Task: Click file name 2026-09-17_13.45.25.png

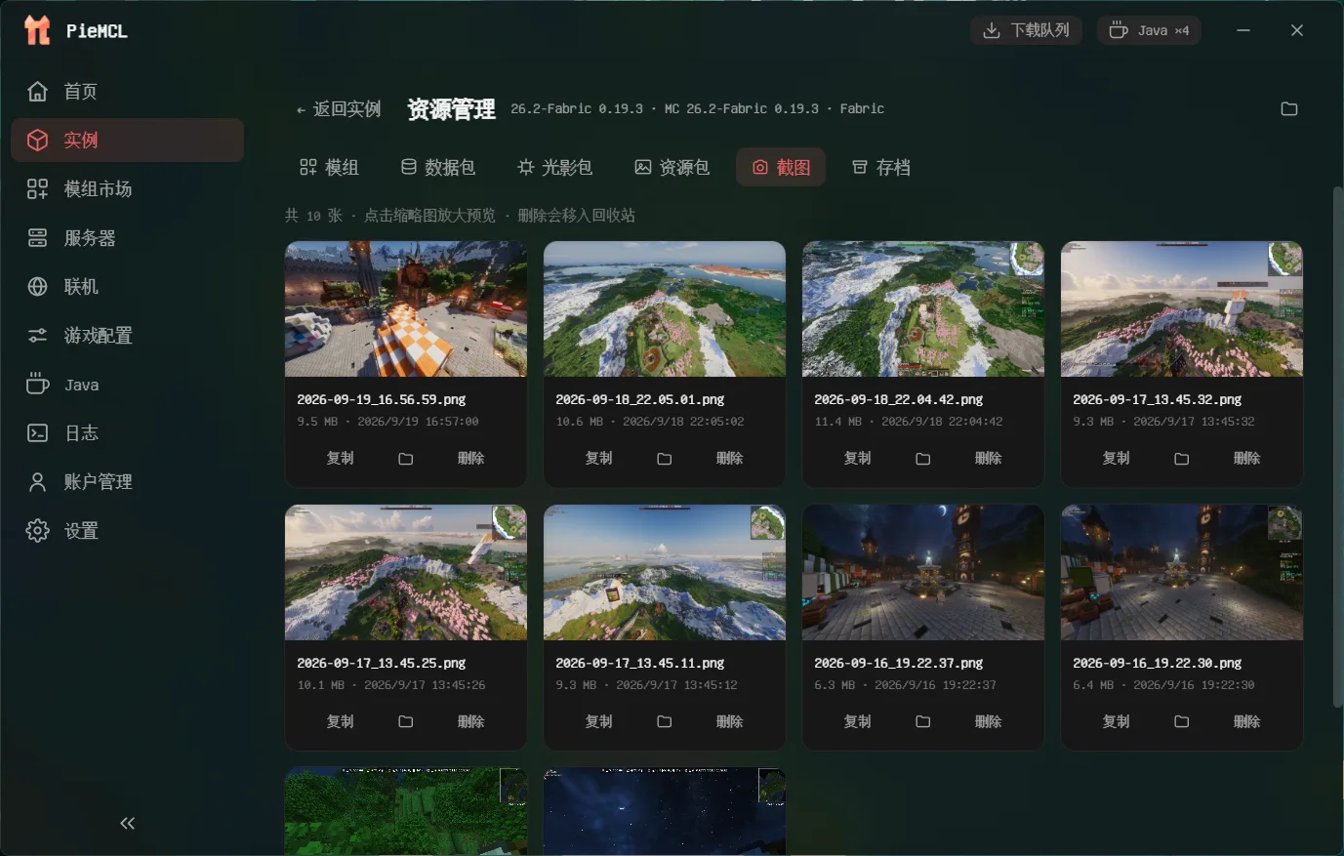Action: [x=382, y=663]
